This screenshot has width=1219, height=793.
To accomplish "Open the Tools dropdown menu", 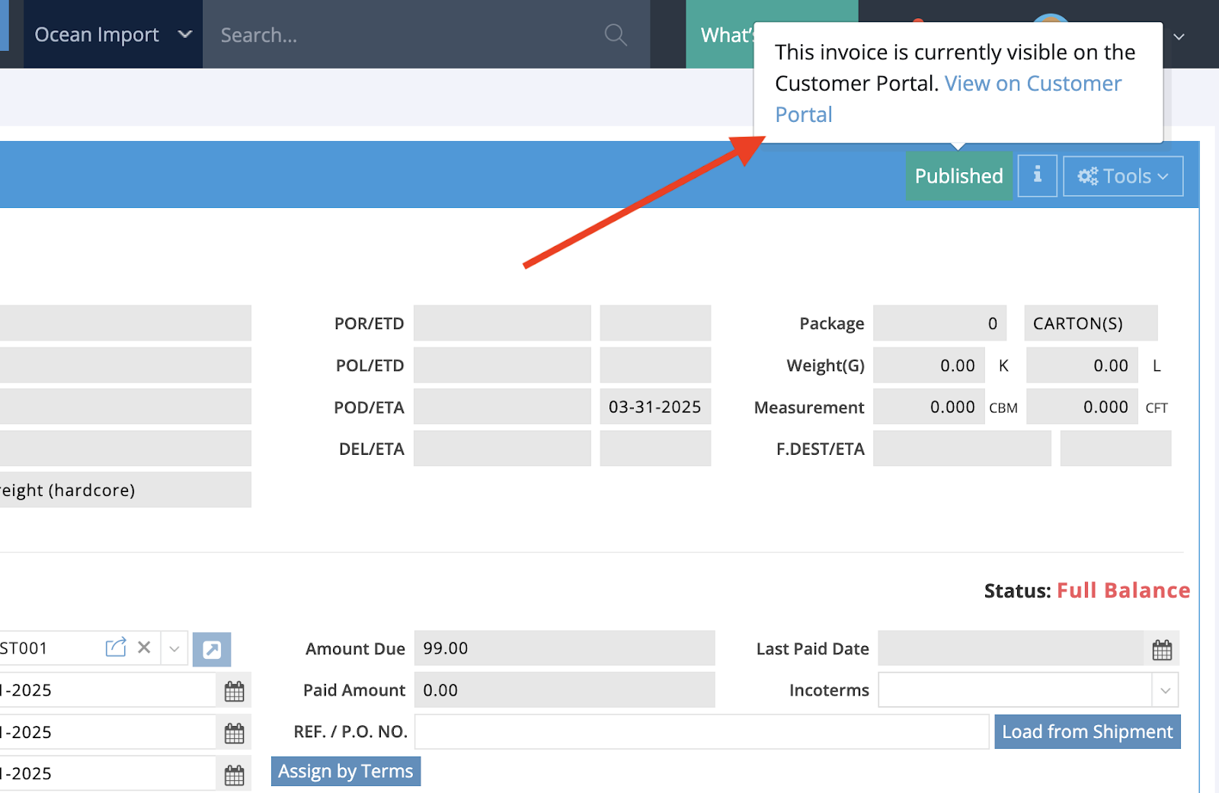I will click(x=1122, y=176).
